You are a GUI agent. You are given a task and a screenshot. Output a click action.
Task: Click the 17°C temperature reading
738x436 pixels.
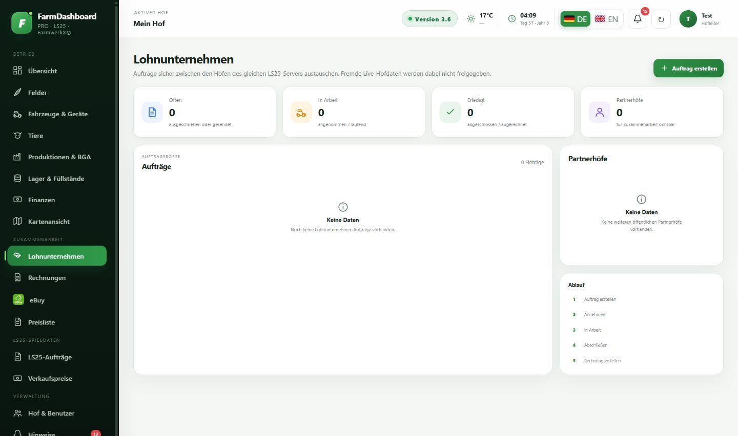(486, 15)
